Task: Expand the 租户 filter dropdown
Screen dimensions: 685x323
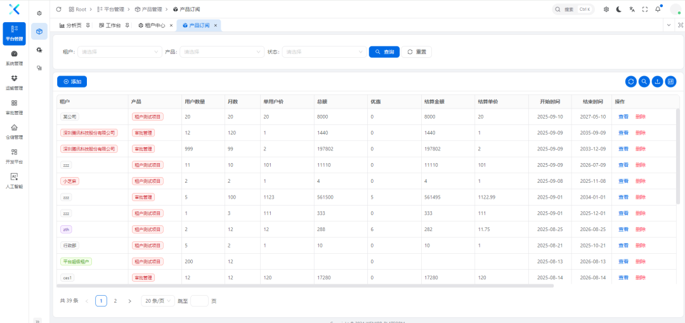Action: coord(120,52)
